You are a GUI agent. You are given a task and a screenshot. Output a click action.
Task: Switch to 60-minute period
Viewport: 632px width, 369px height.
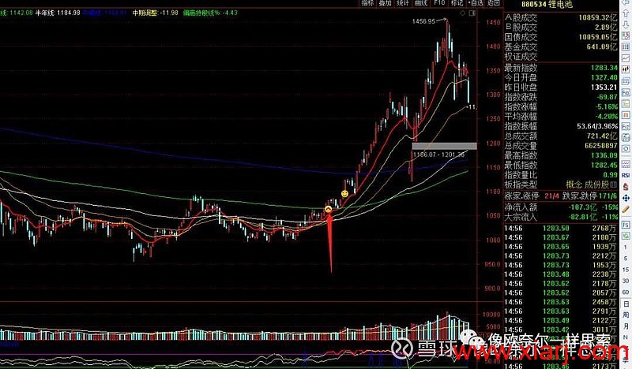[626, 293]
